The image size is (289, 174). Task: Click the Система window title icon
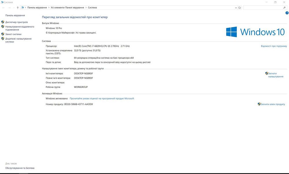(x=2, y=2)
